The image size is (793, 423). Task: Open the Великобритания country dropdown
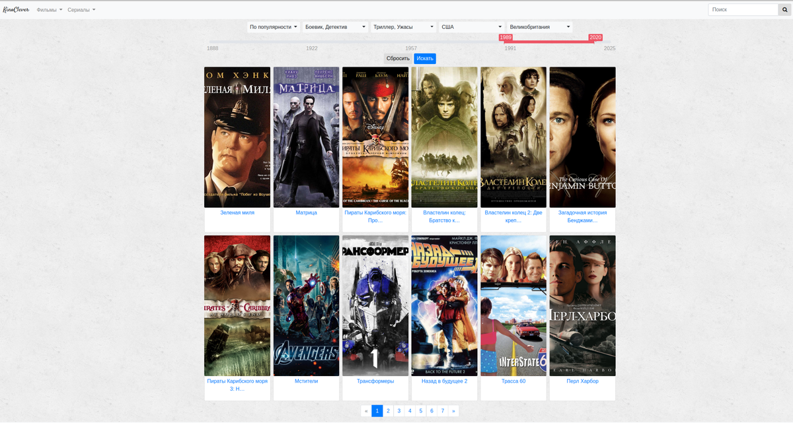click(540, 27)
